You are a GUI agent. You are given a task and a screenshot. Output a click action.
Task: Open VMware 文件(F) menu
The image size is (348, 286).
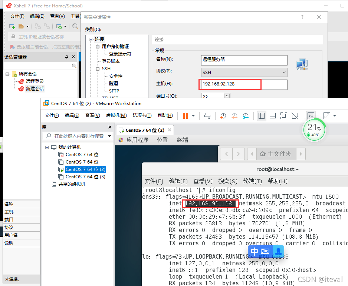click(52, 115)
